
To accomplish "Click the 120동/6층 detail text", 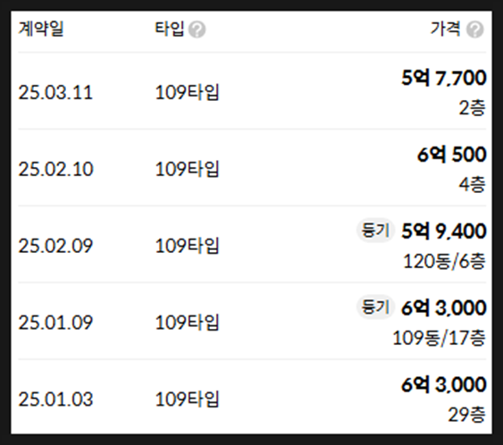I will tap(444, 261).
